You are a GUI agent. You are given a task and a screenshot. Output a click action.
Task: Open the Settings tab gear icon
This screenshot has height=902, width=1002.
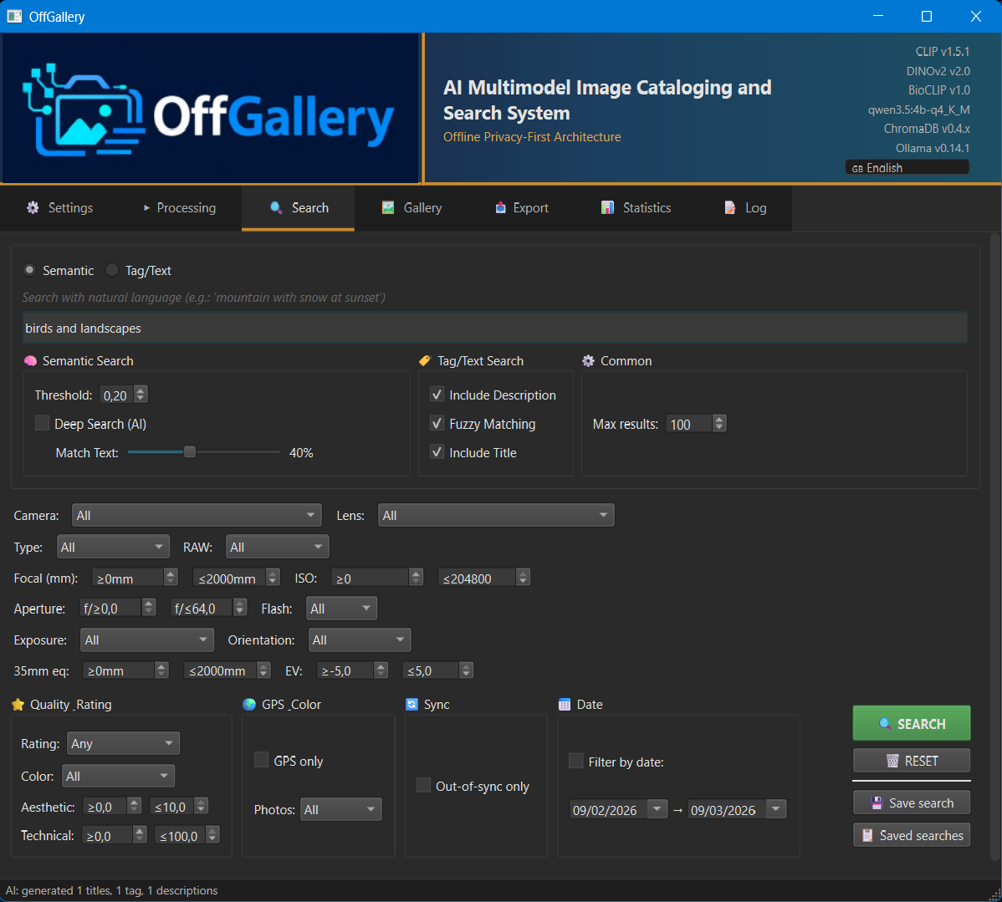32,207
